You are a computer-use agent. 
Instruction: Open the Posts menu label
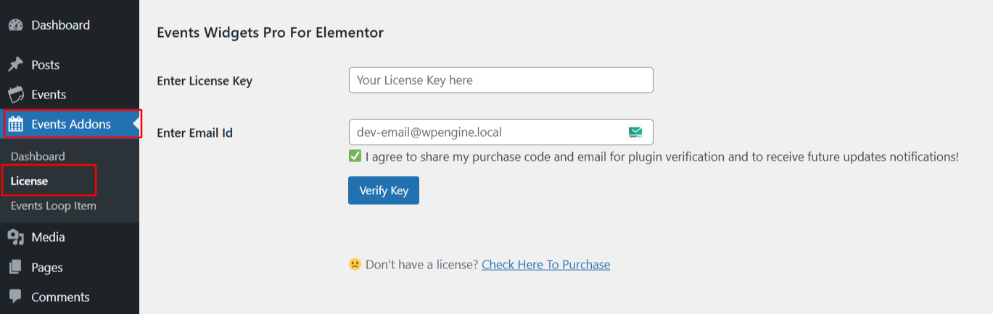click(45, 65)
